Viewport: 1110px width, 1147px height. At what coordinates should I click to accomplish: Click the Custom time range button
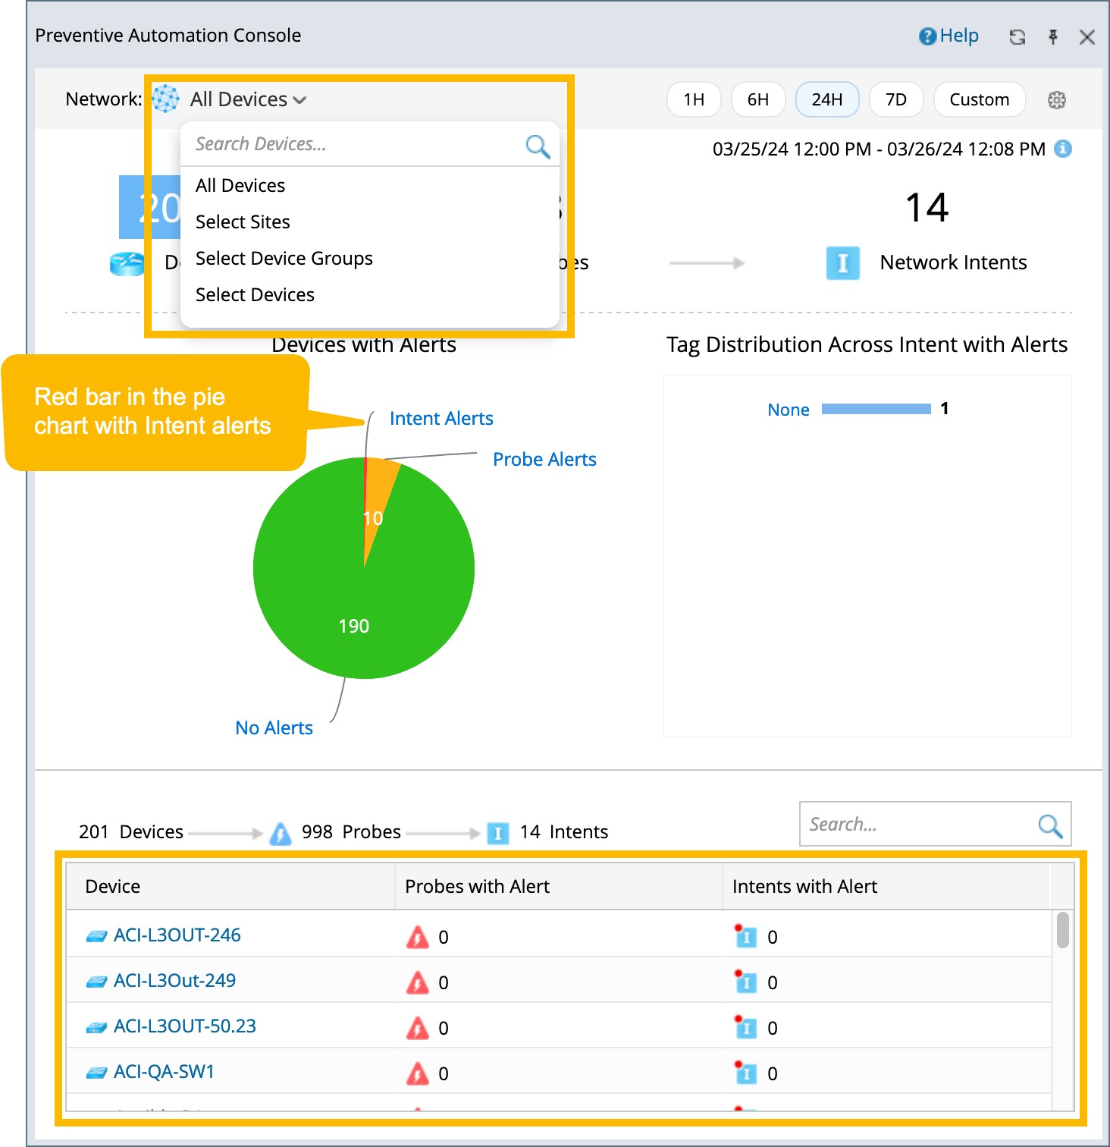979,99
